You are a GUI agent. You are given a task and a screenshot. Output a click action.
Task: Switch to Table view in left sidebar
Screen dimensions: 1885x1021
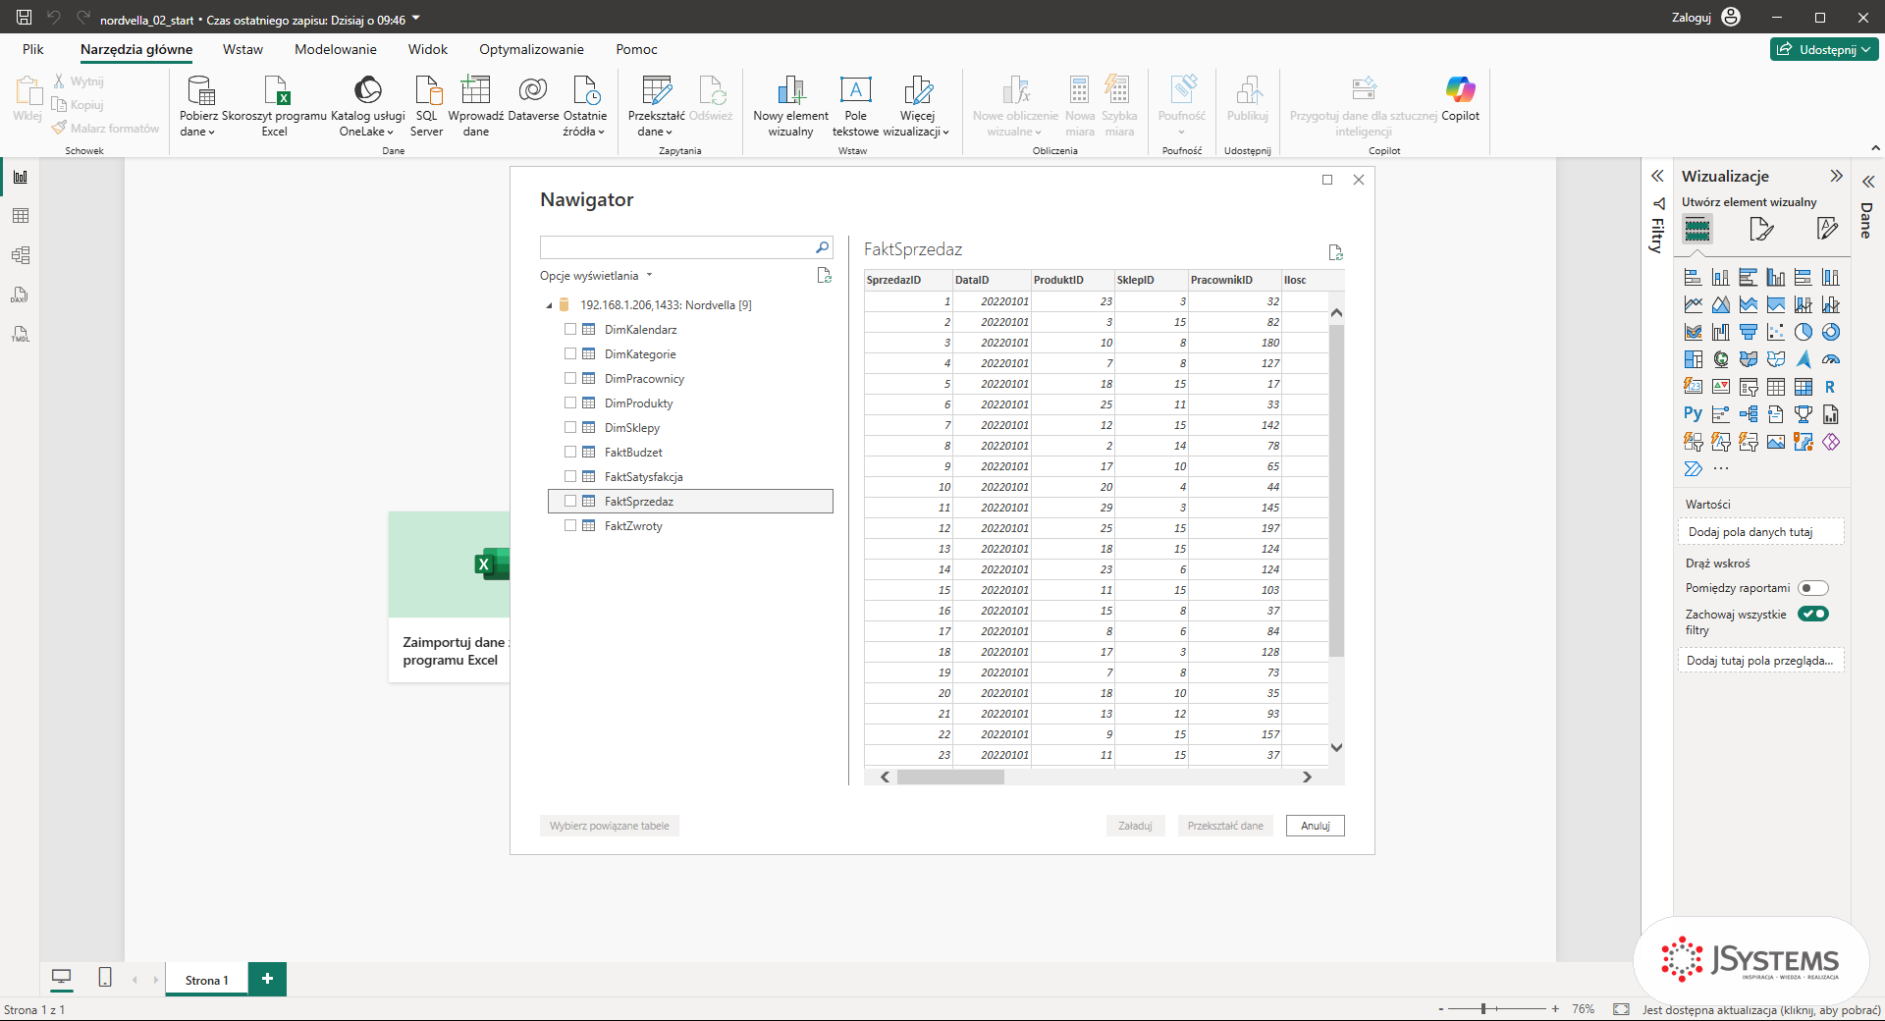click(21, 216)
